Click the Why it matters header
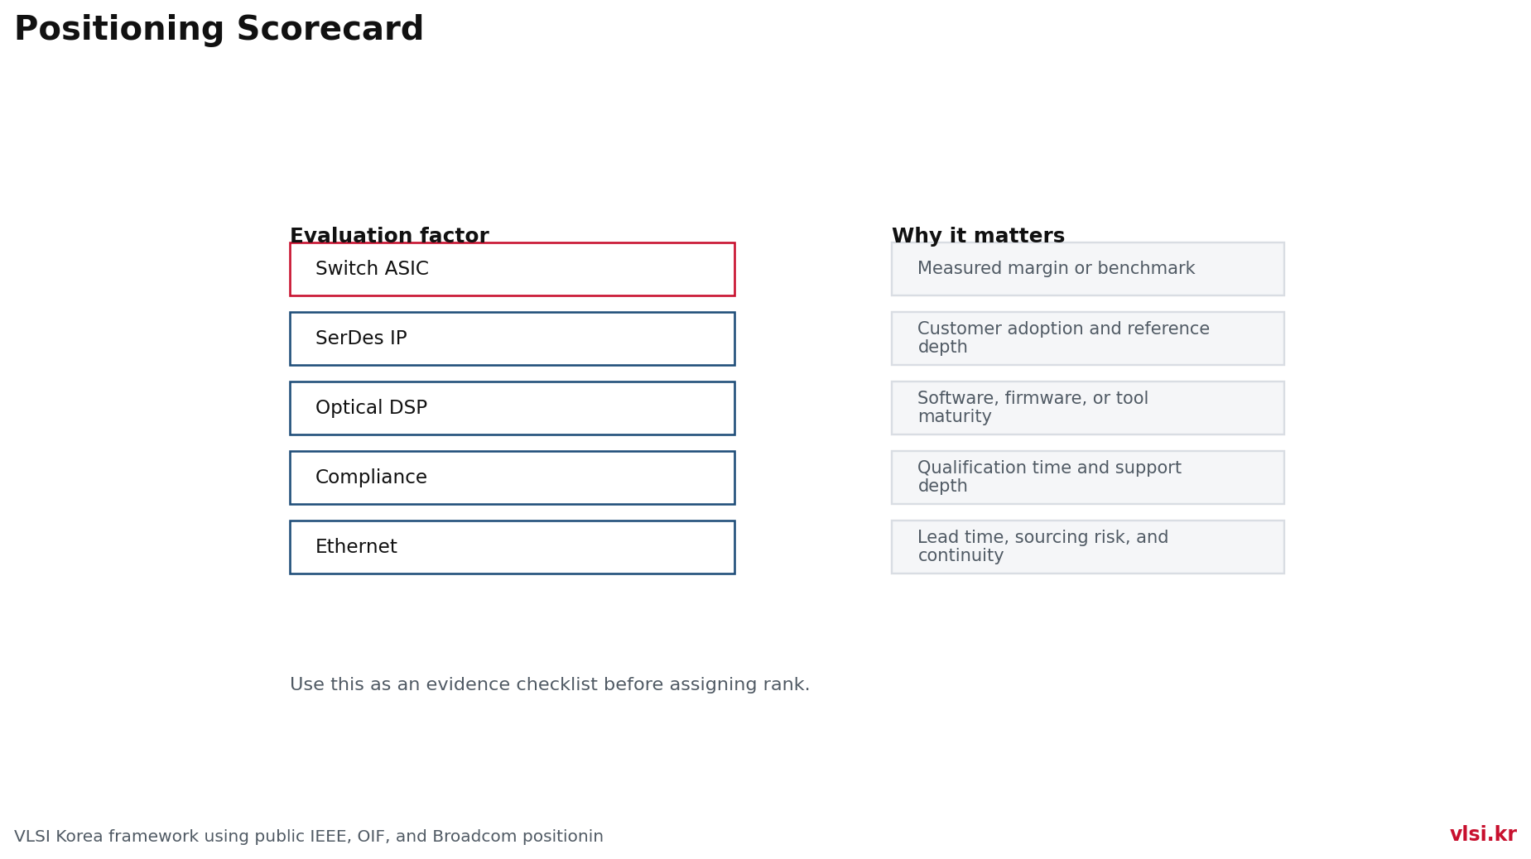The height and width of the screenshot is (859, 1531). click(978, 236)
